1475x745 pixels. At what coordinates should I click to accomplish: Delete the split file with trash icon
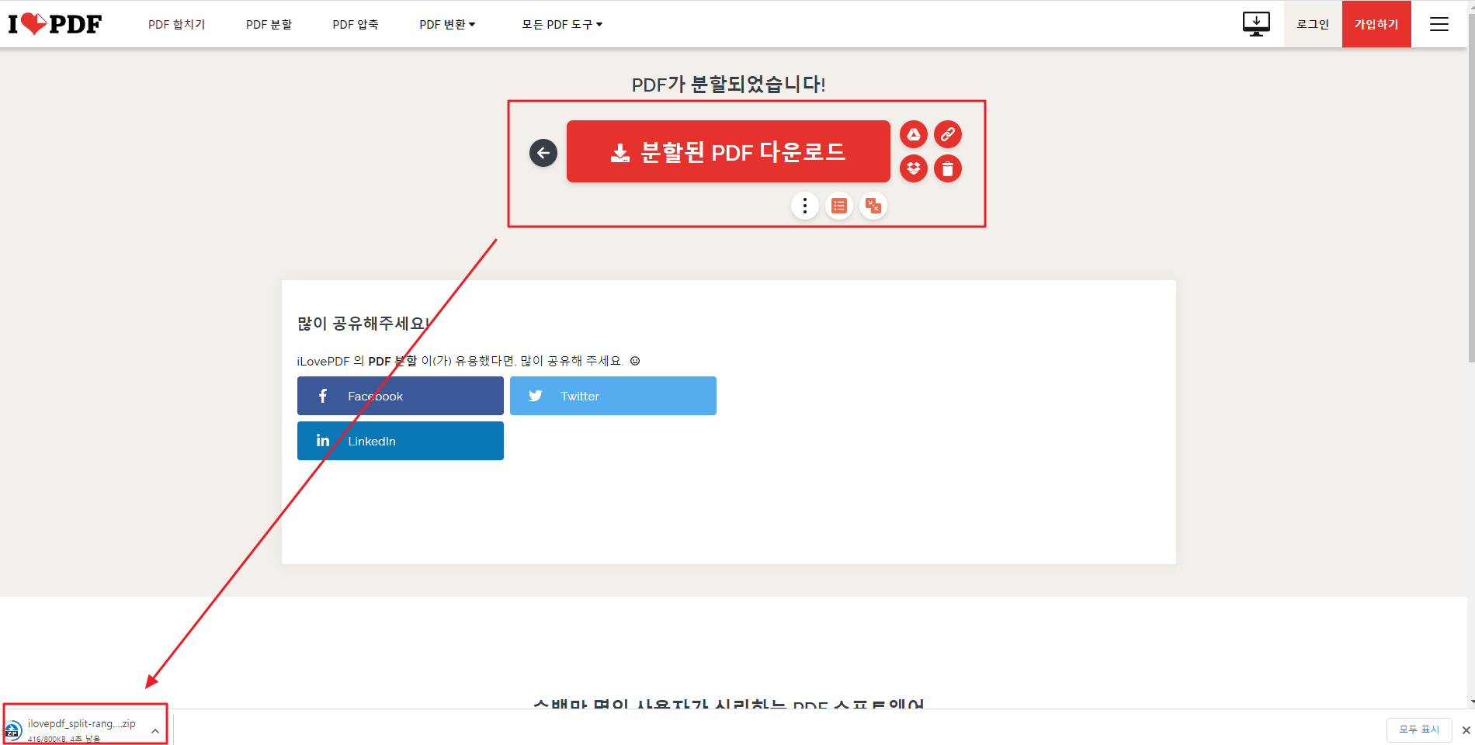pos(948,168)
